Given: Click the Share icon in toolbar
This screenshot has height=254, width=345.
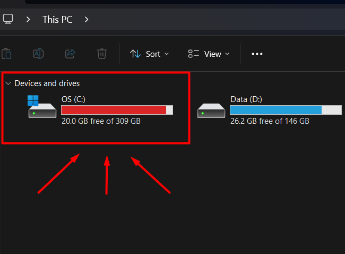Looking at the screenshot, I should coord(70,54).
